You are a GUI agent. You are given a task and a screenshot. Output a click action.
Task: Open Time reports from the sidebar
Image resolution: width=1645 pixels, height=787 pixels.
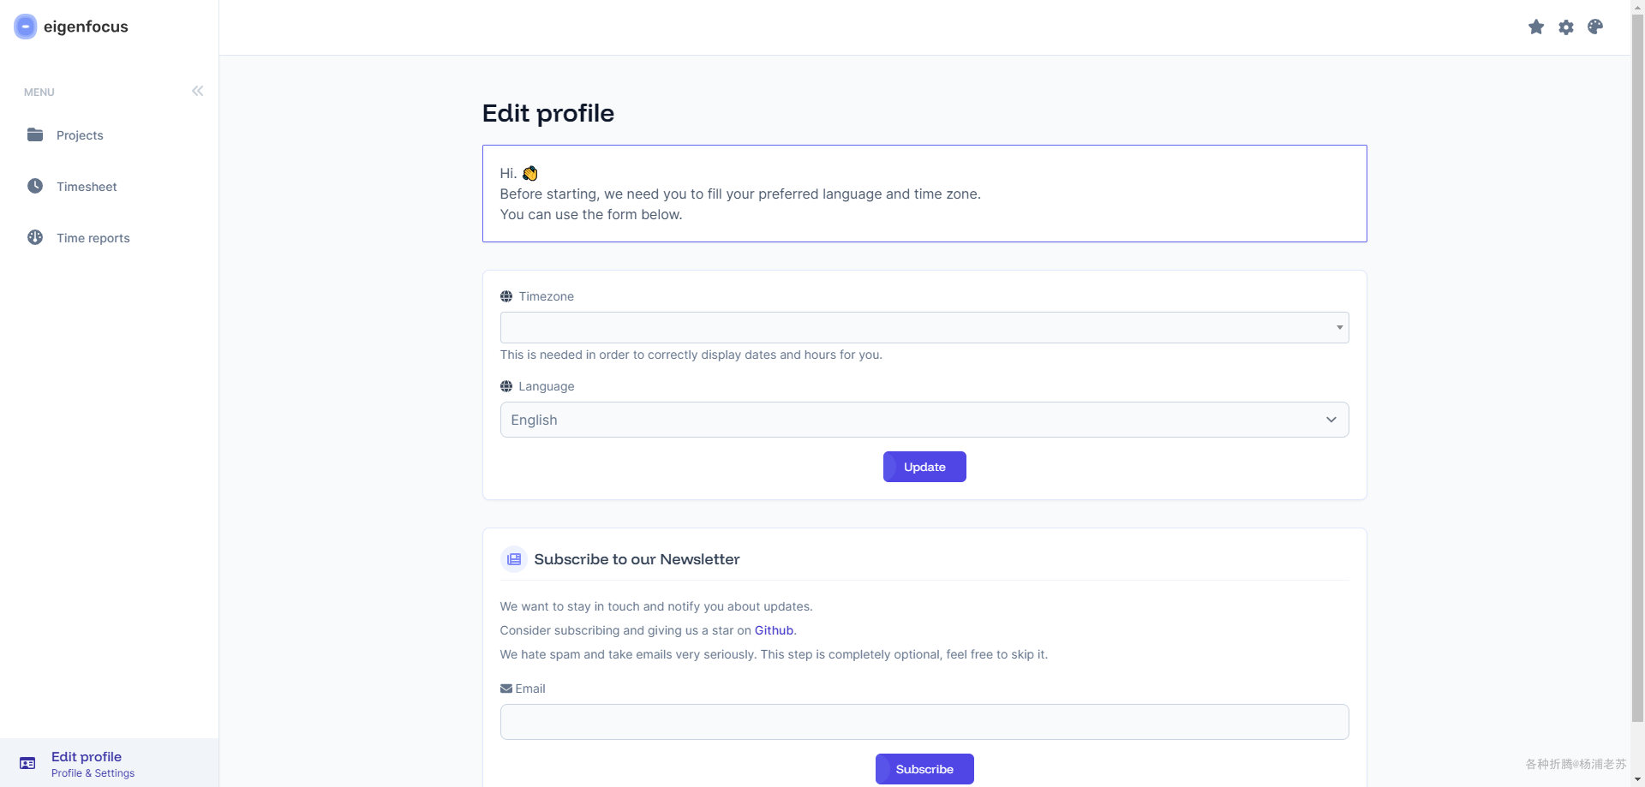pyautogui.click(x=93, y=238)
